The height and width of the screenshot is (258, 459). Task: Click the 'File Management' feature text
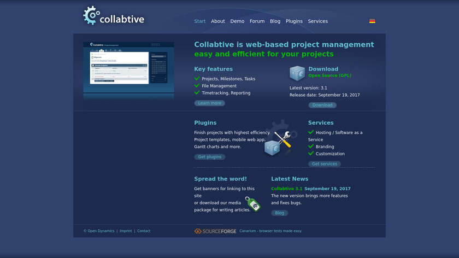pyautogui.click(x=219, y=86)
